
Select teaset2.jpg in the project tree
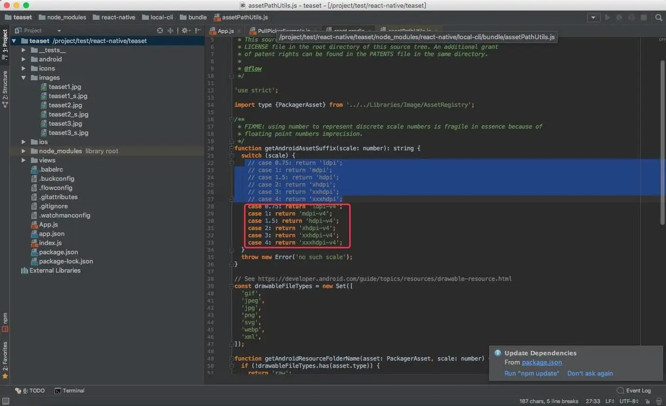click(x=65, y=105)
